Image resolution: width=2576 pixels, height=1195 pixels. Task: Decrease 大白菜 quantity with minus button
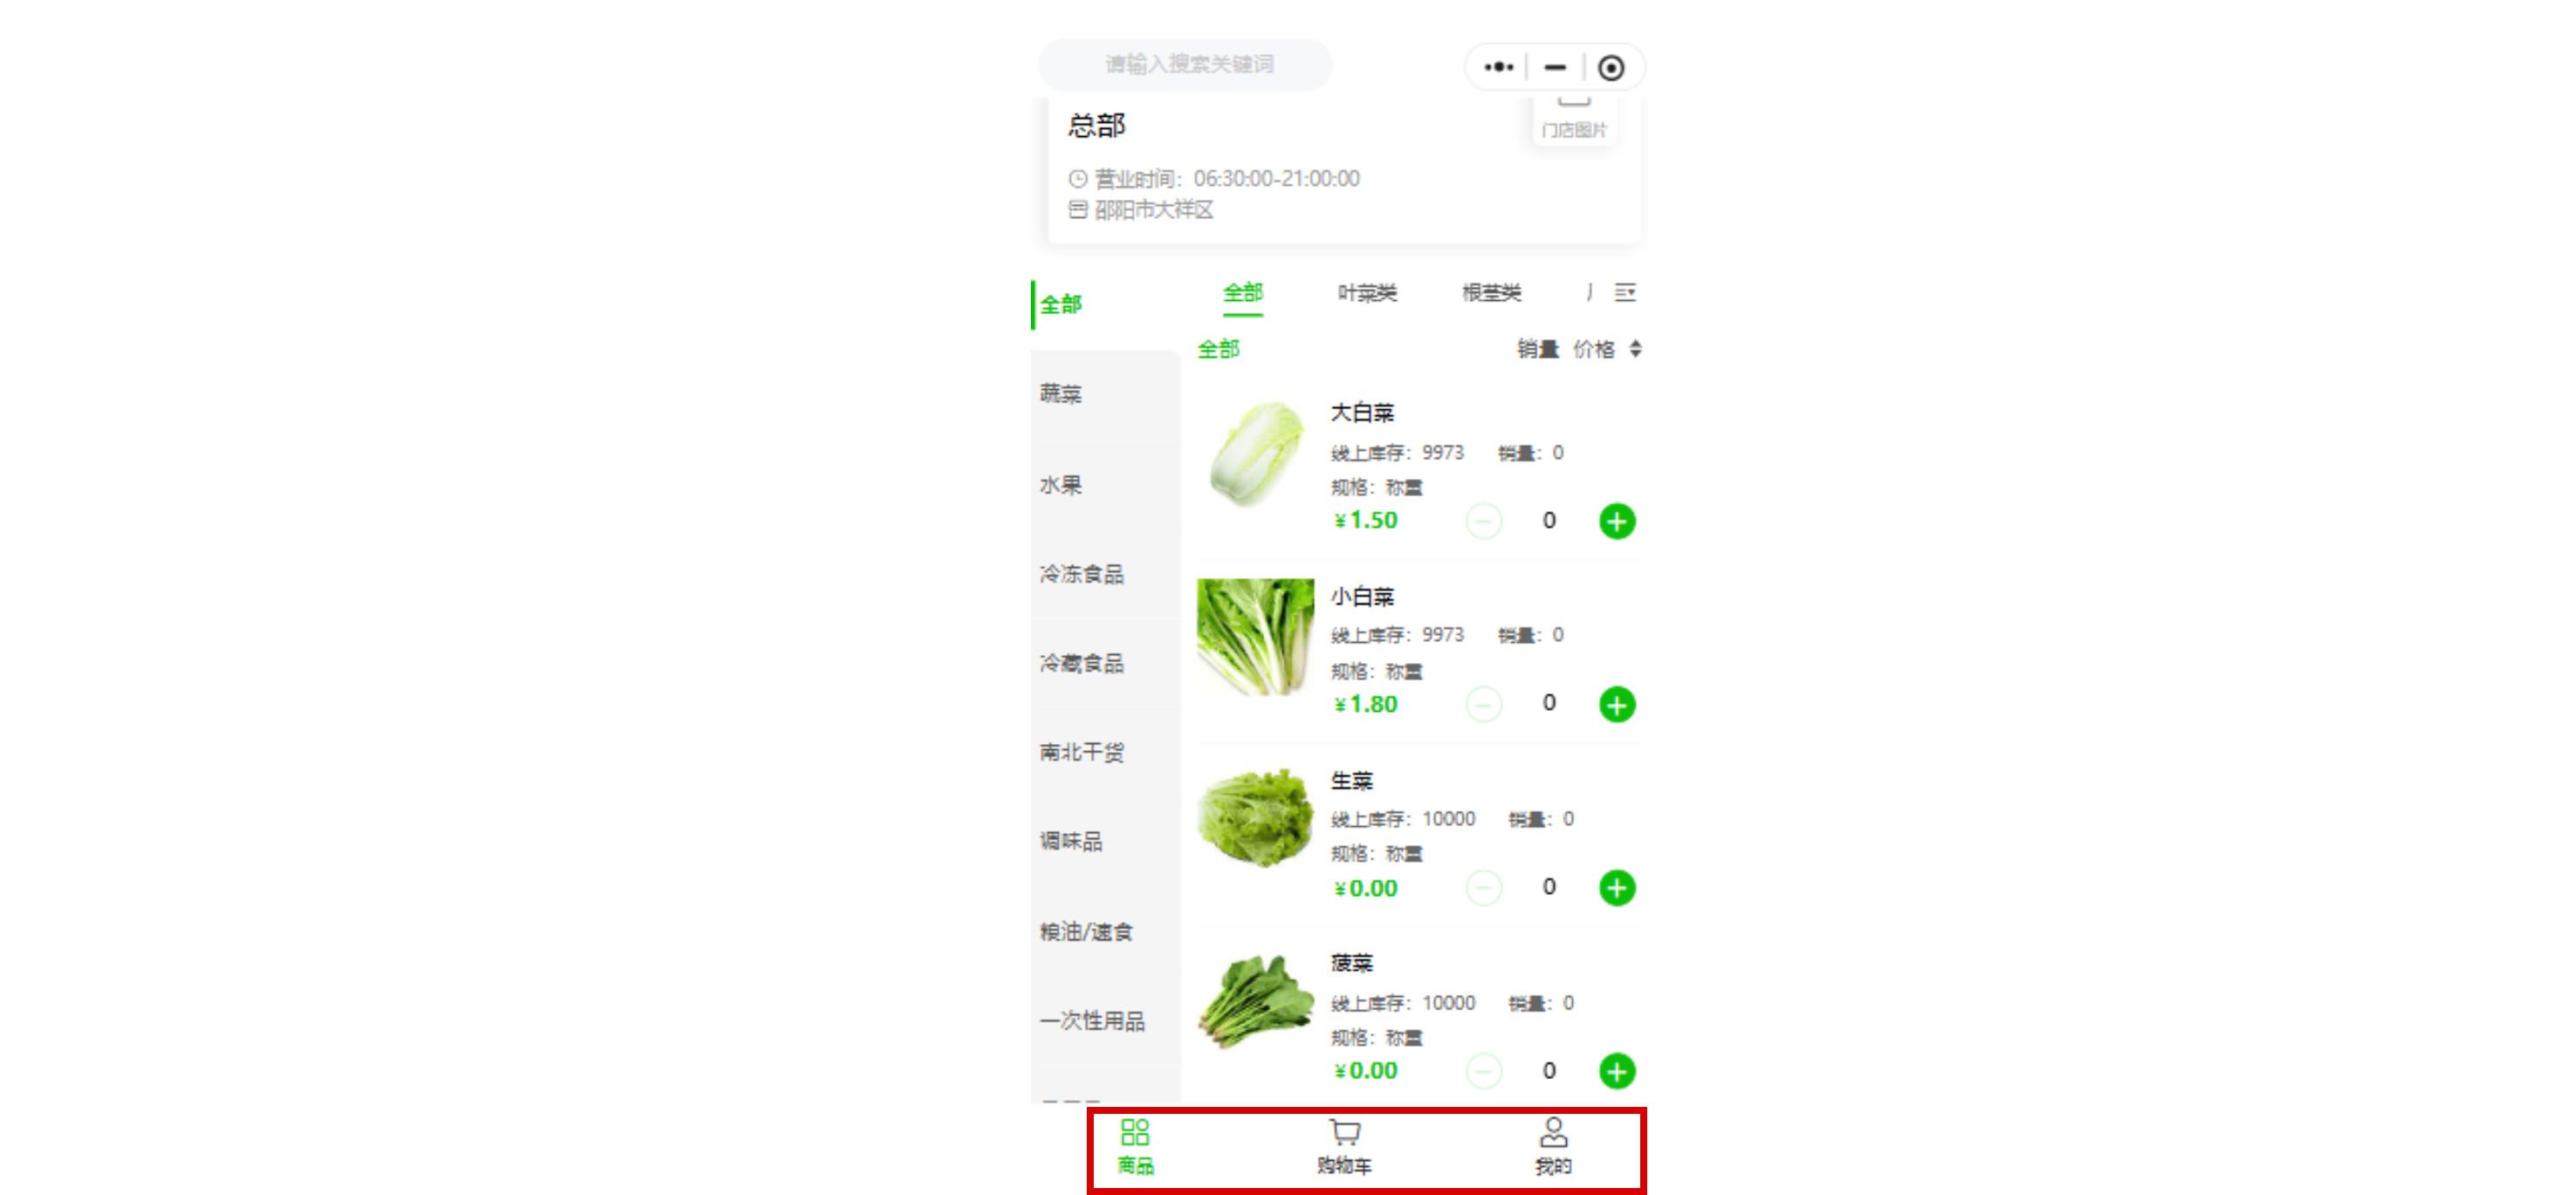pyautogui.click(x=1483, y=521)
